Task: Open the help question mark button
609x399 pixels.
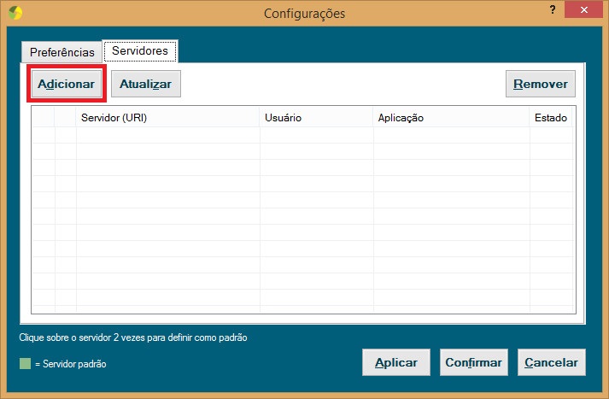Action: [553, 9]
